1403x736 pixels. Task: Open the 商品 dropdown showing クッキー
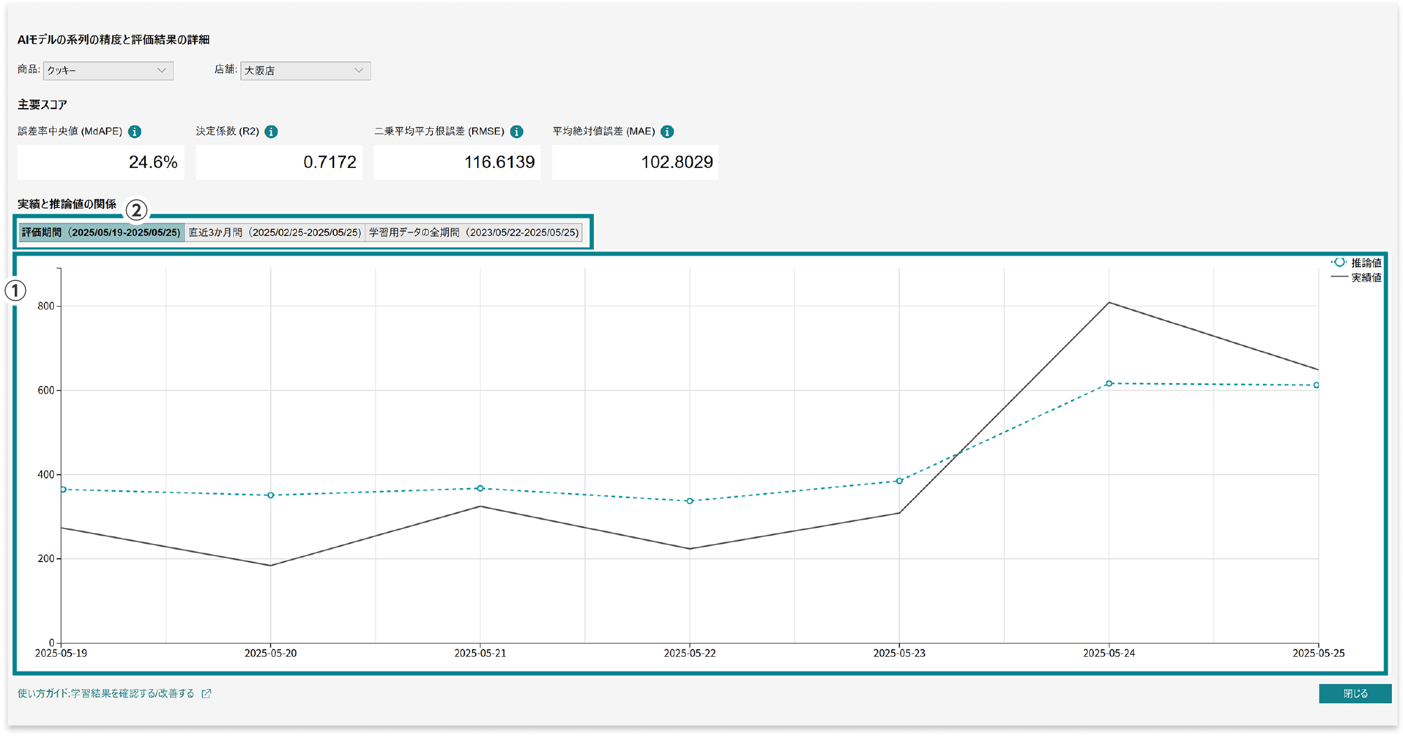pos(108,71)
